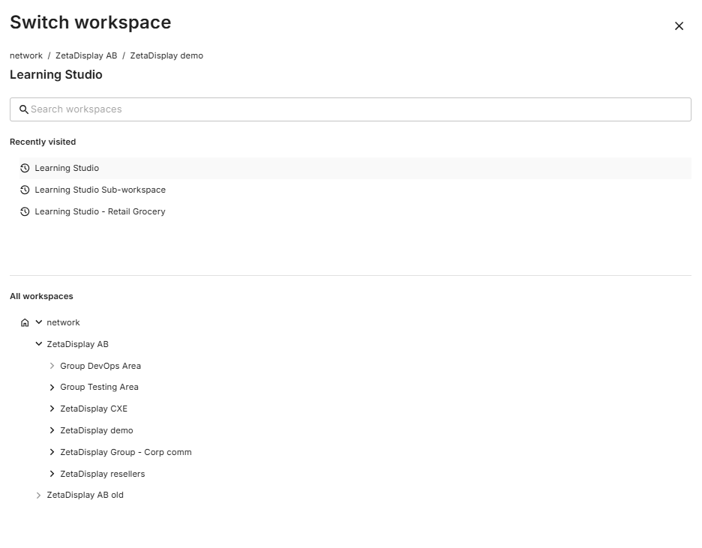This screenshot has height=548, width=702.
Task: Select ZetaDisplay CXE workspace
Action: click(x=94, y=409)
